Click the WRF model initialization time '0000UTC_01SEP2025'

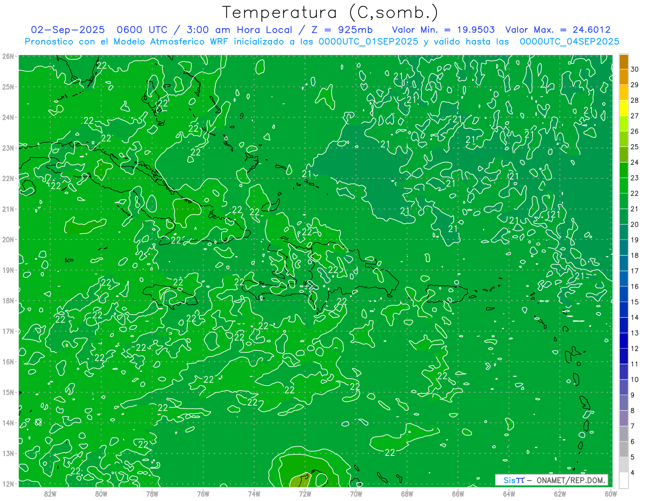click(368, 42)
